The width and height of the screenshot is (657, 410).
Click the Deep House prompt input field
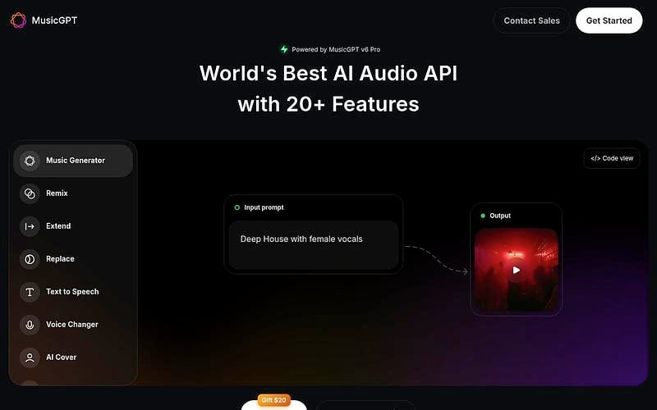point(314,245)
